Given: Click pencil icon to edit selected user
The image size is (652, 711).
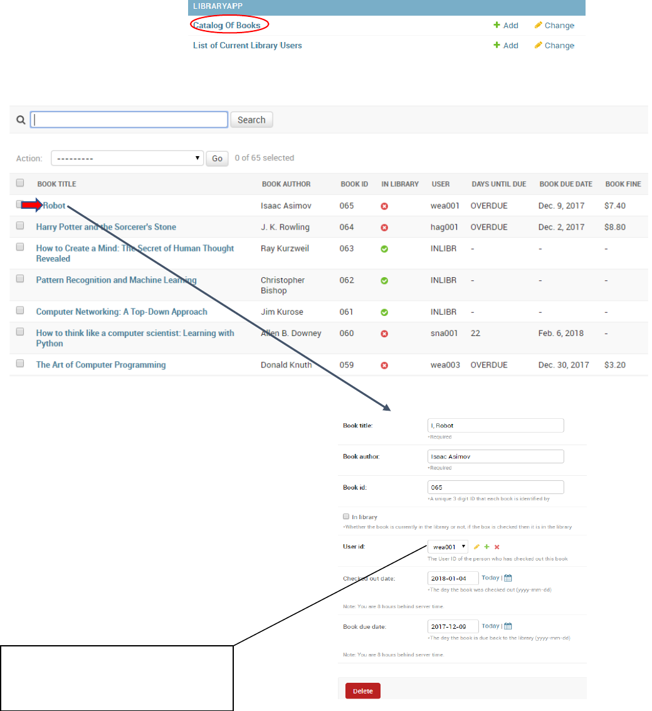Looking at the screenshot, I should (476, 547).
